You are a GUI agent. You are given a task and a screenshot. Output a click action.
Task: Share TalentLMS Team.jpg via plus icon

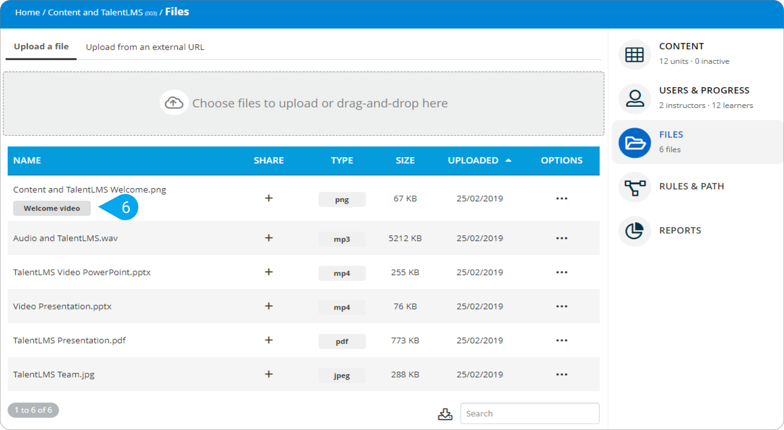point(269,374)
